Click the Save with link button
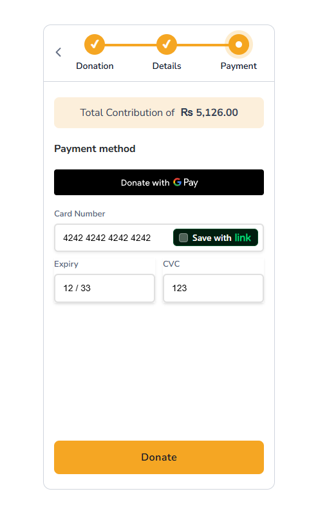327x516 pixels. [216, 238]
